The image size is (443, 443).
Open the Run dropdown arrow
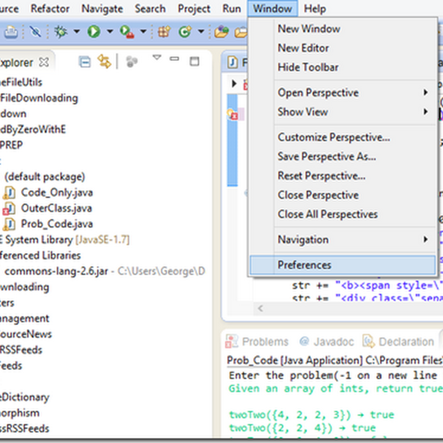[x=110, y=31]
